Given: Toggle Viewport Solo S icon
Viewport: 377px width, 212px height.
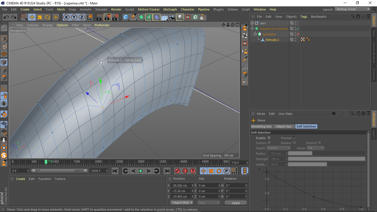Looking at the screenshot, I should pos(4,104).
